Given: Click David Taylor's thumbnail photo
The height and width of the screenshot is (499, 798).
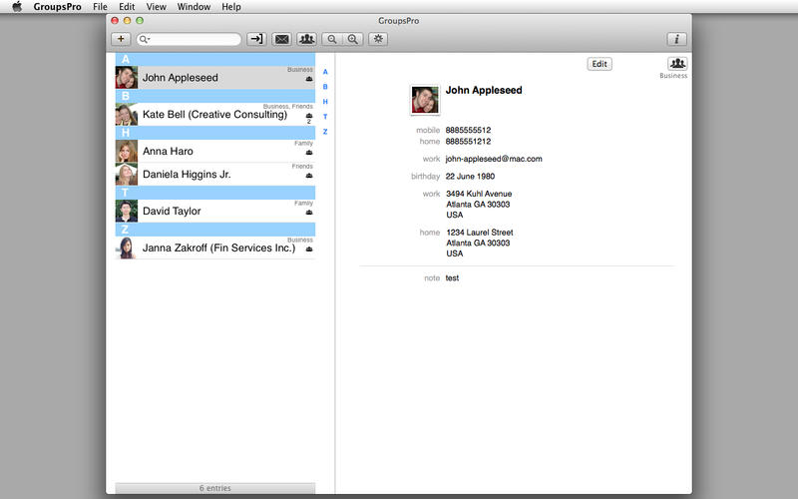Looking at the screenshot, I should tap(127, 211).
